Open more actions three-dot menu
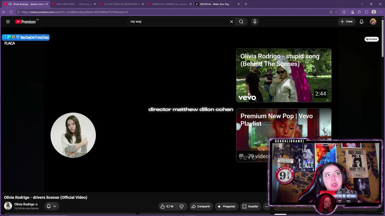 tap(266, 206)
